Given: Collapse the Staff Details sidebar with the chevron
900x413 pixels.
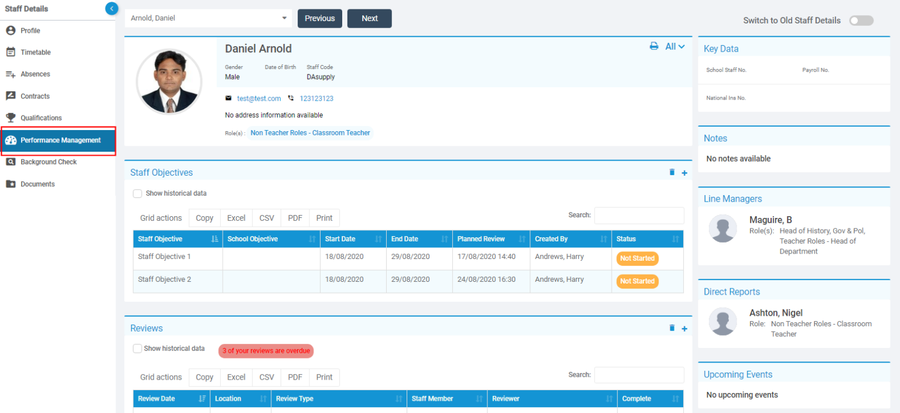Looking at the screenshot, I should [x=111, y=8].
